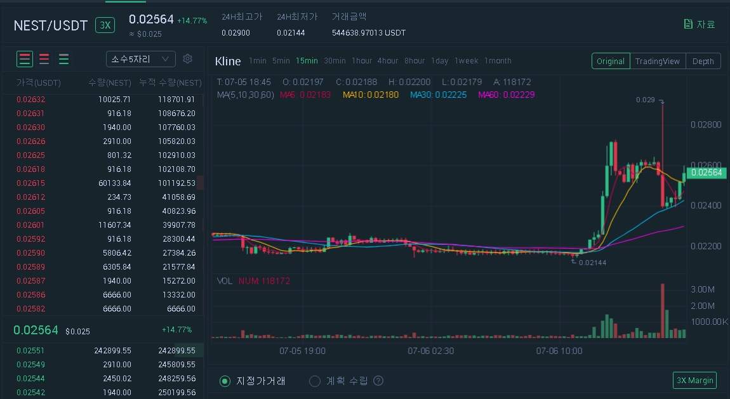
Task: Choose the 1day chart interval
Action: click(x=439, y=61)
